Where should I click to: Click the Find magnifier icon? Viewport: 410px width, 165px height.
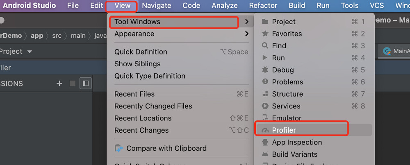265,46
